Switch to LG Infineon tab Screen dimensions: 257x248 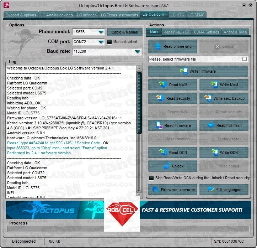click(87, 15)
